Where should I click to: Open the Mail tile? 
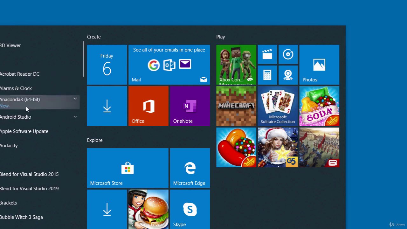(x=169, y=65)
